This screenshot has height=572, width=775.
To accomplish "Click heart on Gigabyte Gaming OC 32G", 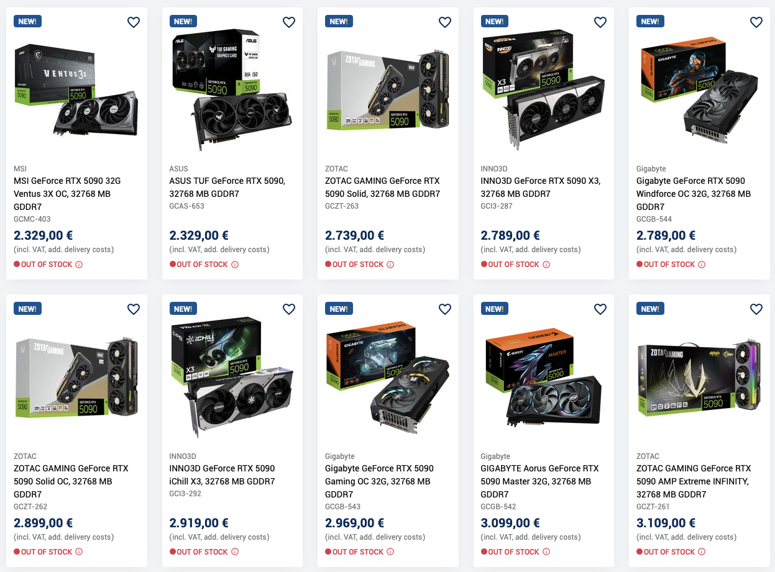I will pos(445,309).
